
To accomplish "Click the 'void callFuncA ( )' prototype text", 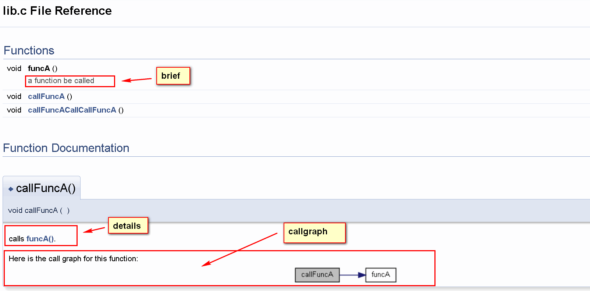I will pyautogui.click(x=39, y=210).
